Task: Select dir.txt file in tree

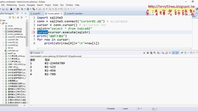Action: click(x=10, y=48)
